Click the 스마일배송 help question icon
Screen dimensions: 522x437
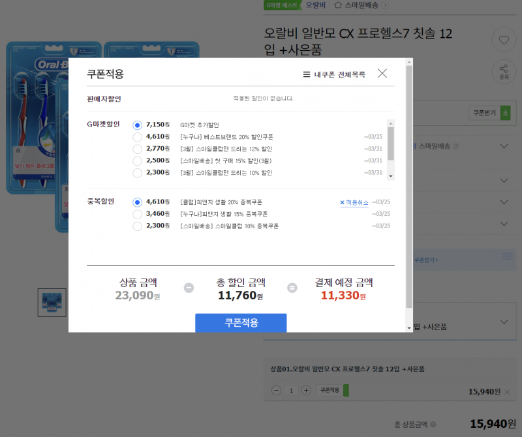(x=456, y=146)
